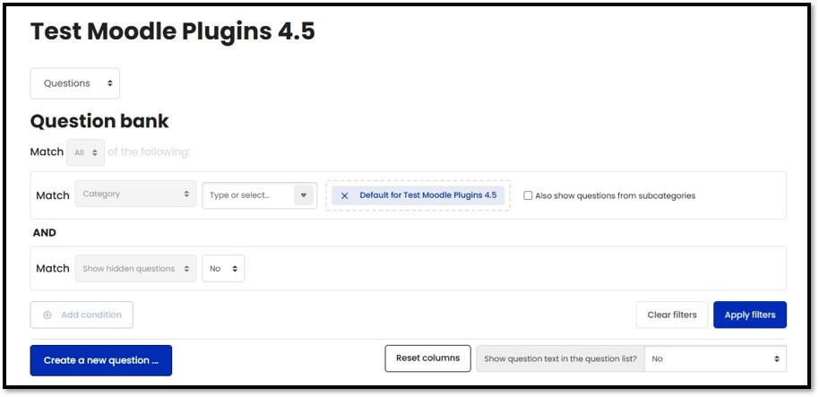Click the Test Moodle Plugins 4.5 title
The image size is (819, 397).
point(173,32)
